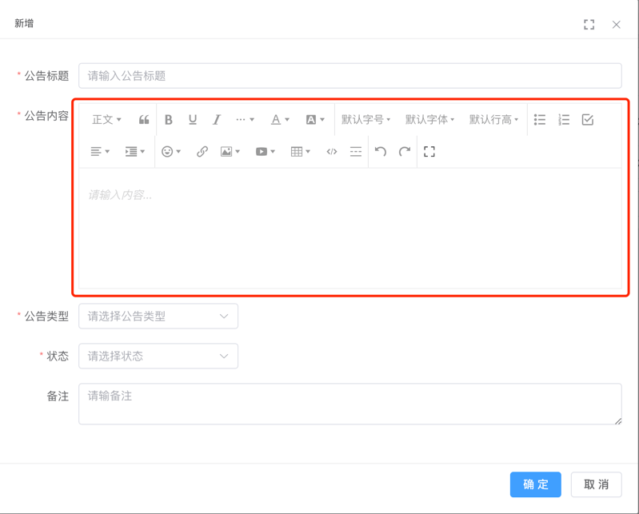Toggle bulleted list formatting
The width and height of the screenshot is (639, 514).
[x=540, y=120]
